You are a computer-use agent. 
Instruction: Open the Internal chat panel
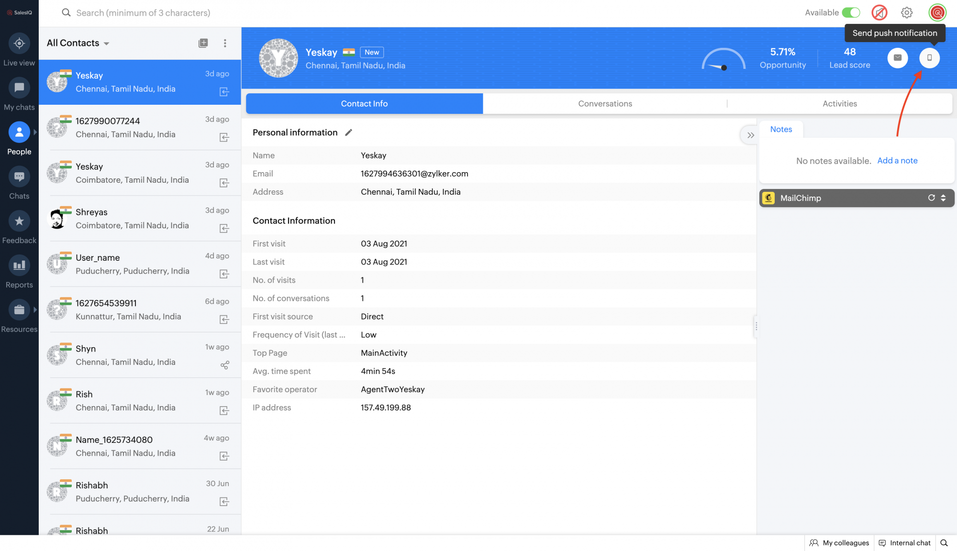[905, 543]
